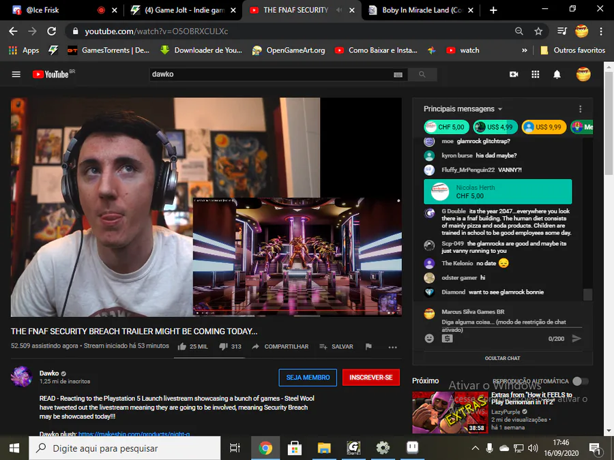Open OpenGameArt.org bookmark
The width and height of the screenshot is (614, 460).
coord(289,50)
